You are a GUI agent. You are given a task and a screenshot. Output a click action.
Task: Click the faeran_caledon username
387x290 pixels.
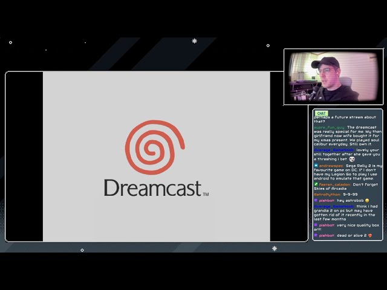click(x=334, y=184)
